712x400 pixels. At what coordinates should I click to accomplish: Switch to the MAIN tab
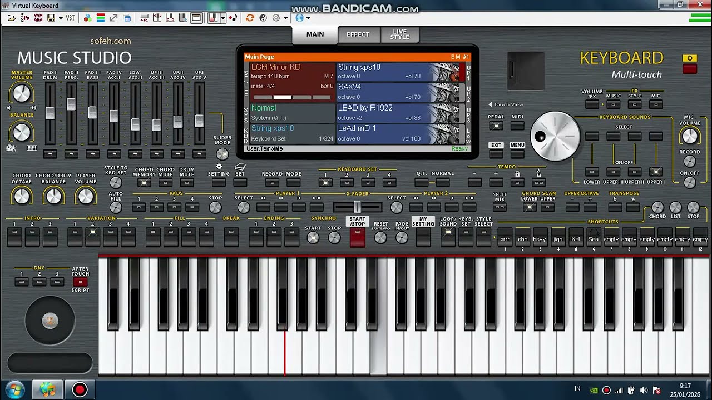pos(315,34)
